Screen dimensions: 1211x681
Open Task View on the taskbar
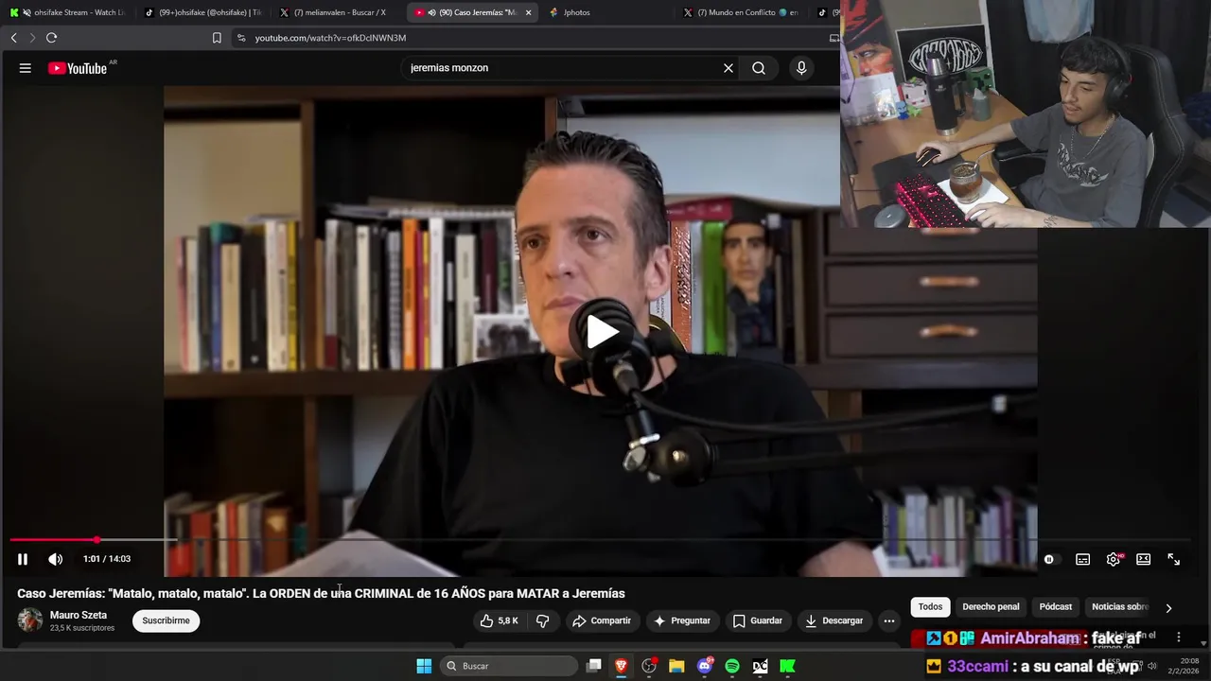pos(594,666)
